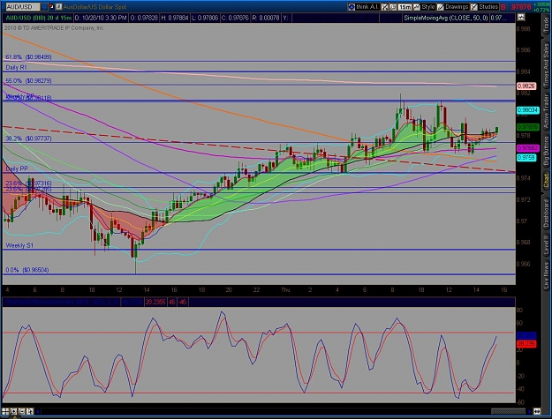Click the grid layout icon at bottom left
Image resolution: width=552 pixels, height=419 pixels.
point(5,411)
